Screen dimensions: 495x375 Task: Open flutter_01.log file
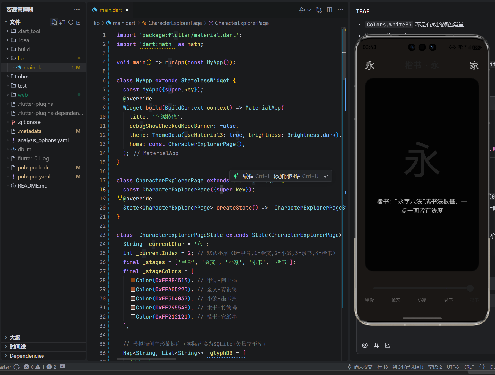(33, 158)
